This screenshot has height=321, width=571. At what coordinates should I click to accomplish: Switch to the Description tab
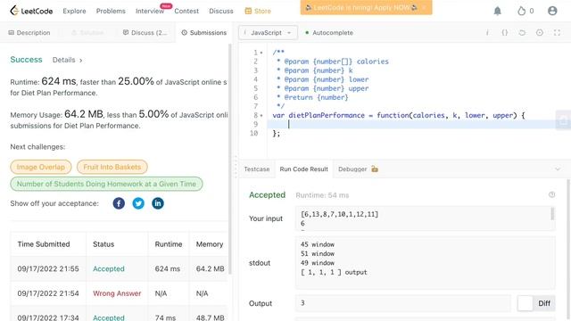click(29, 33)
